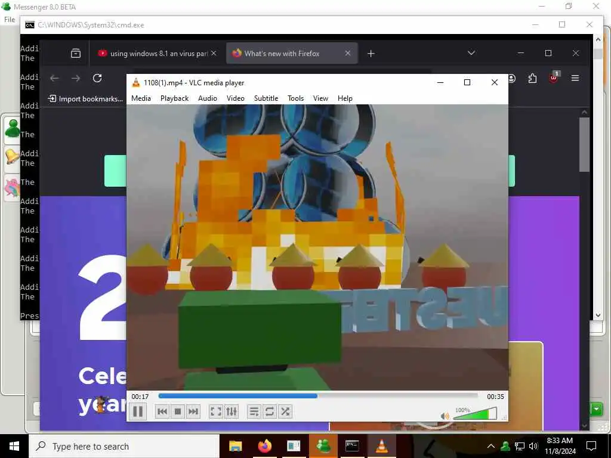The height and width of the screenshot is (458, 611).
Task: Switch to Messenger in the taskbar
Action: coord(323,446)
